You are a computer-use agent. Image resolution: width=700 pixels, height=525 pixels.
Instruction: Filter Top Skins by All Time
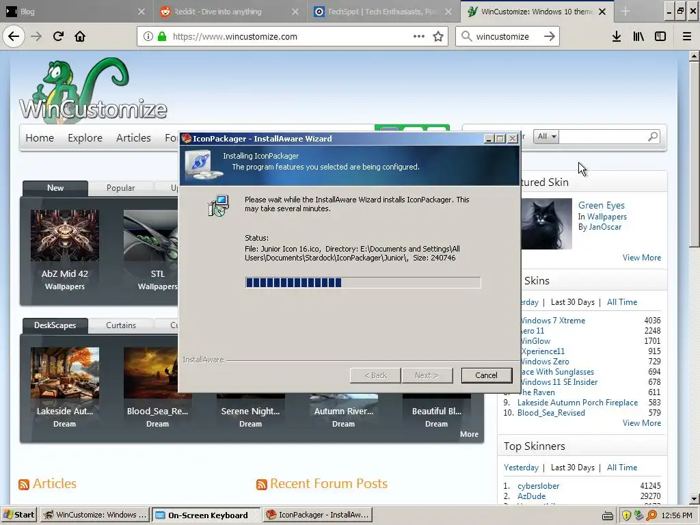(622, 302)
